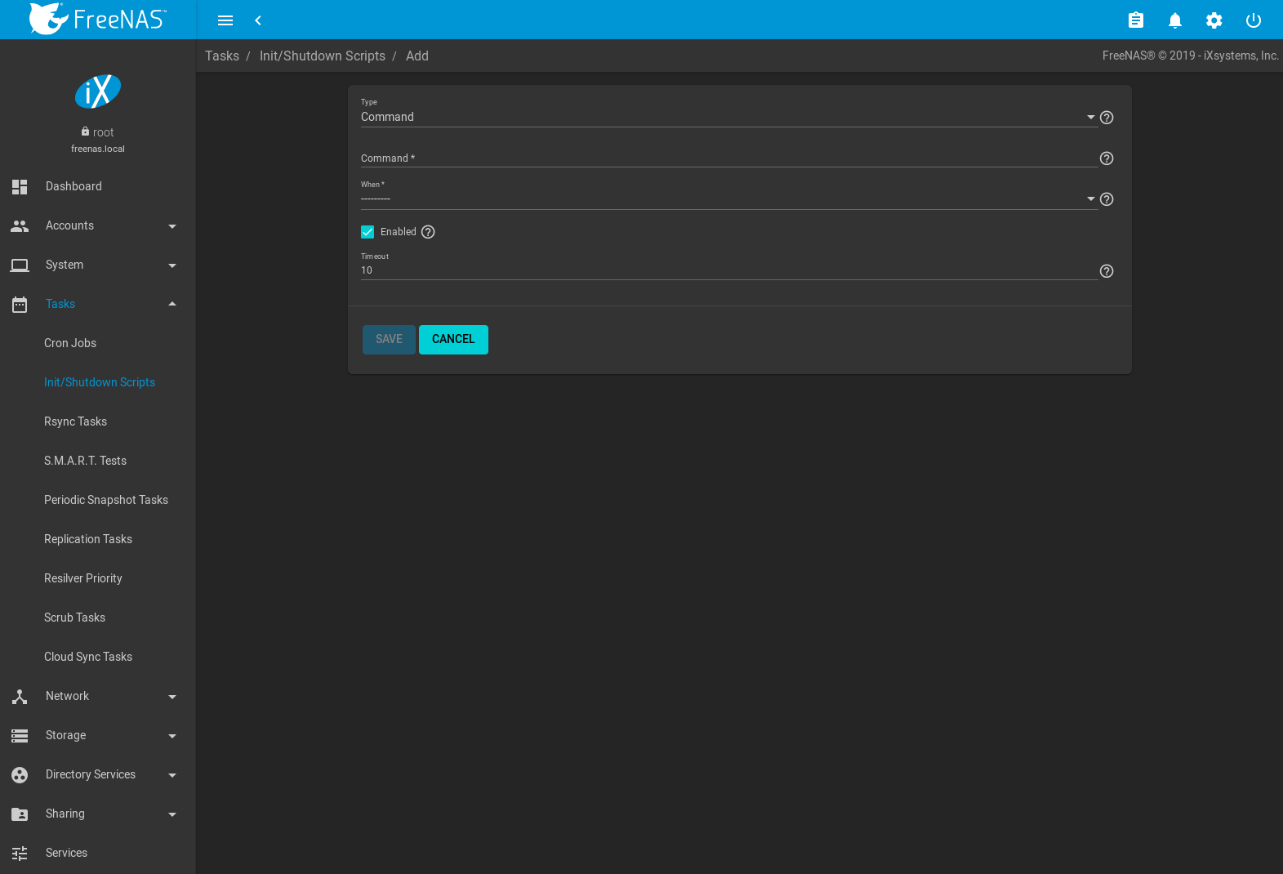Open Rsync Tasks
The height and width of the screenshot is (874, 1283).
click(x=75, y=421)
